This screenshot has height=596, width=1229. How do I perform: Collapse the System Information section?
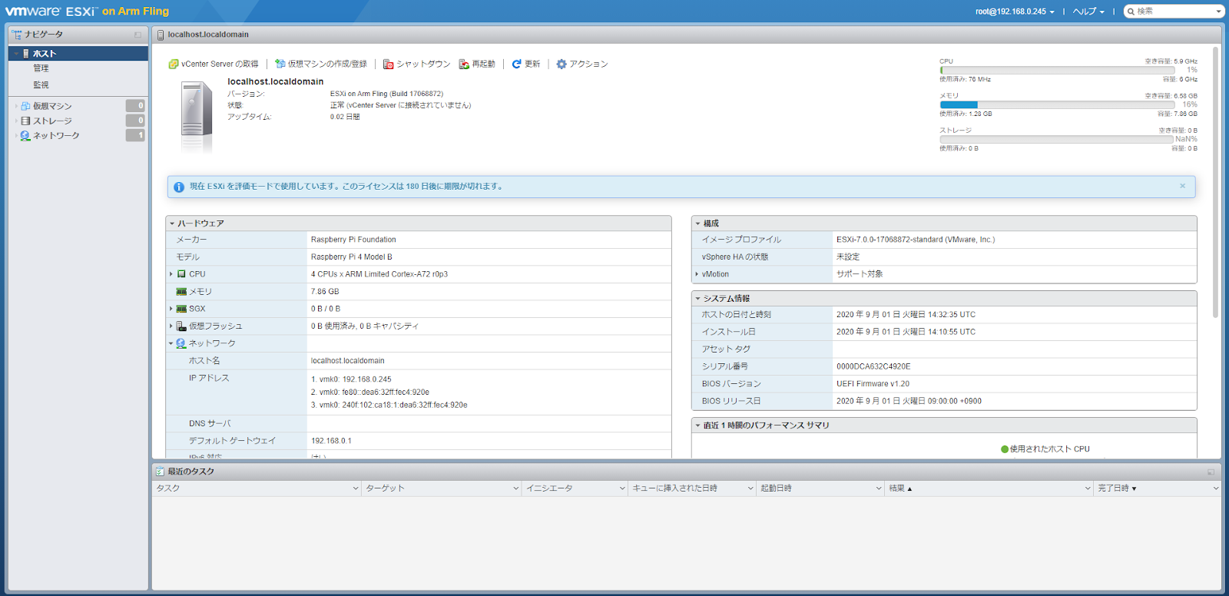[x=697, y=299]
